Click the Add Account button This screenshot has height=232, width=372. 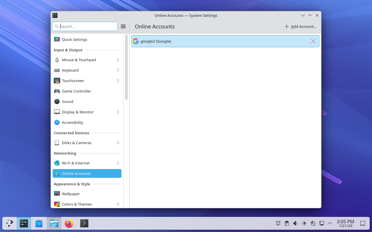click(301, 26)
